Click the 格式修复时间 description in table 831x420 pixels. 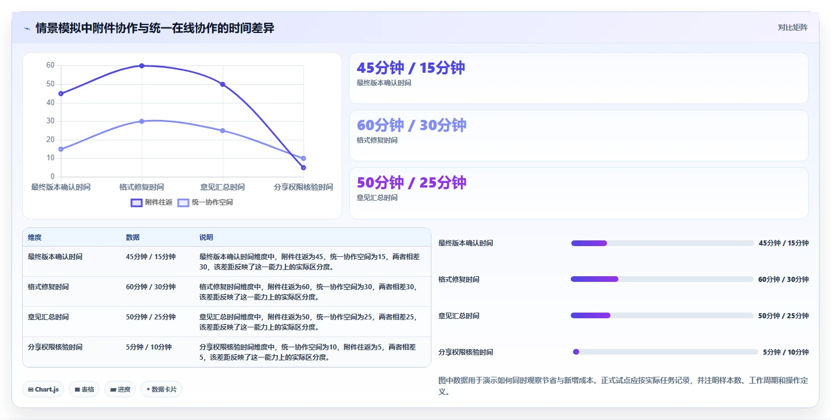tap(310, 292)
